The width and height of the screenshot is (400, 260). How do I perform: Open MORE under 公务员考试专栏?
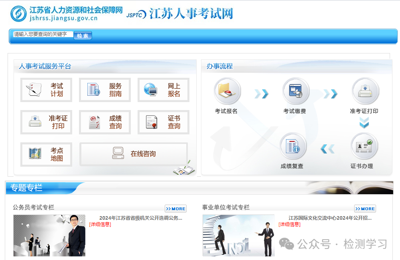coord(175,209)
